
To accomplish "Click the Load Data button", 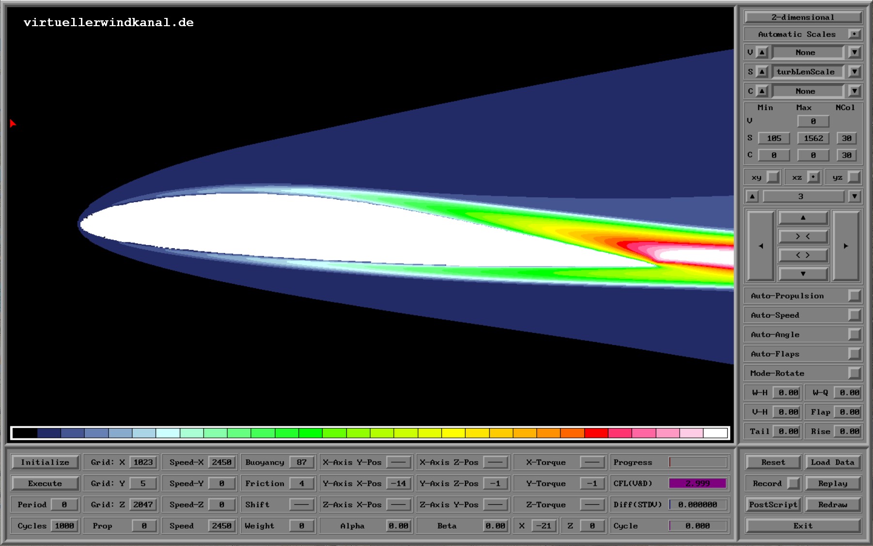I will pos(833,462).
